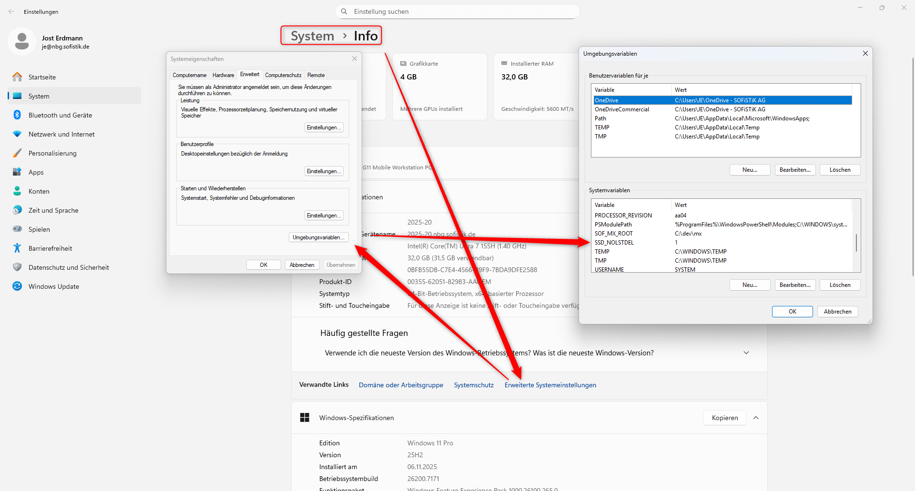The width and height of the screenshot is (915, 491).
Task: Click the back arrow next to Einstellungen
Action: pyautogui.click(x=11, y=12)
